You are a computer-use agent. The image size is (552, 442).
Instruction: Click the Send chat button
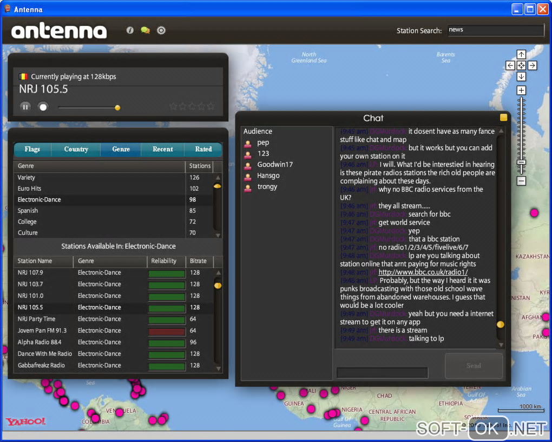(x=474, y=366)
